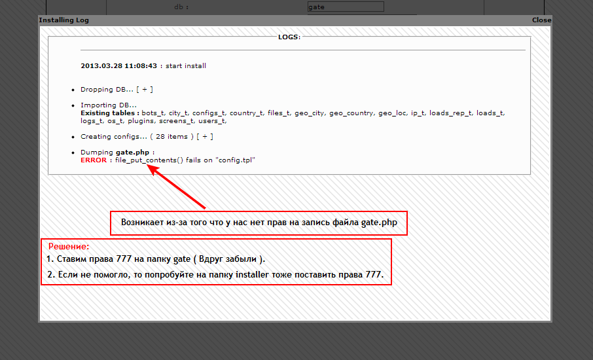Select the 2013.03.28 11:08:43 timestamp

[x=118, y=66]
